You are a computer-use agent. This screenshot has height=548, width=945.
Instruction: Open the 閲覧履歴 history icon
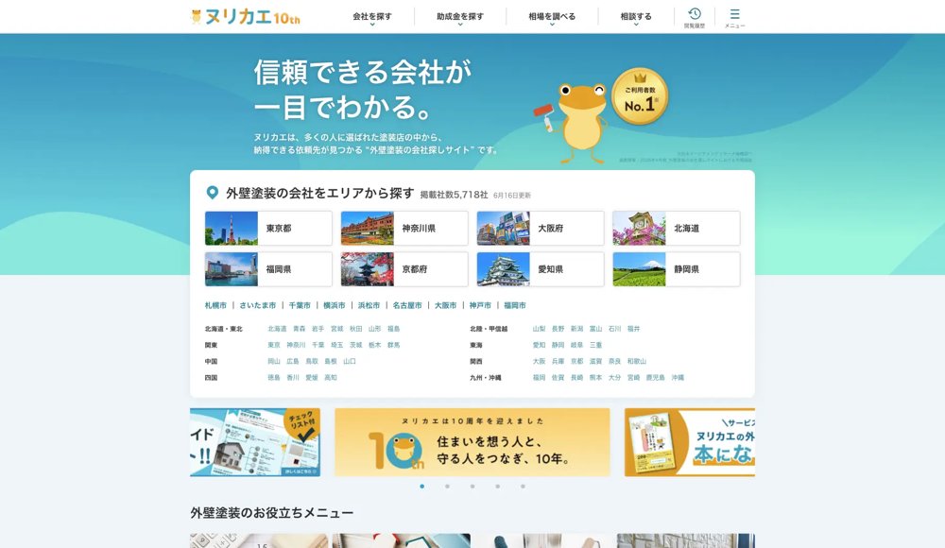[695, 17]
